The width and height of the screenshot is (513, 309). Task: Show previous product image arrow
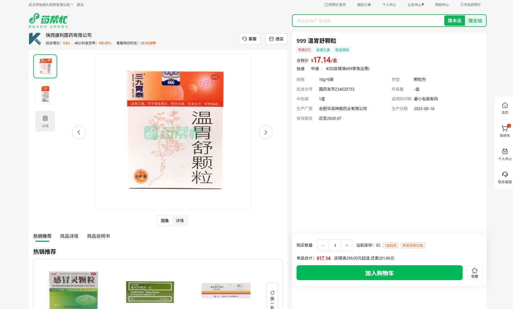79,132
